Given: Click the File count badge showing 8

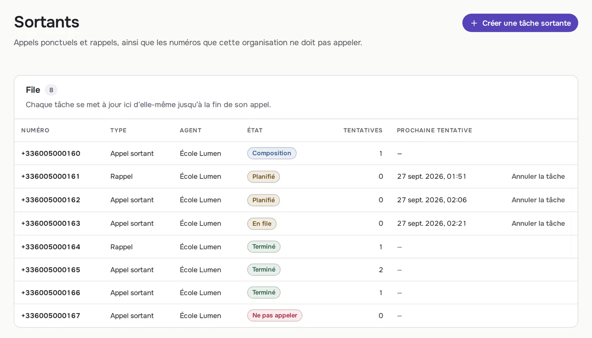Looking at the screenshot, I should coord(51,90).
